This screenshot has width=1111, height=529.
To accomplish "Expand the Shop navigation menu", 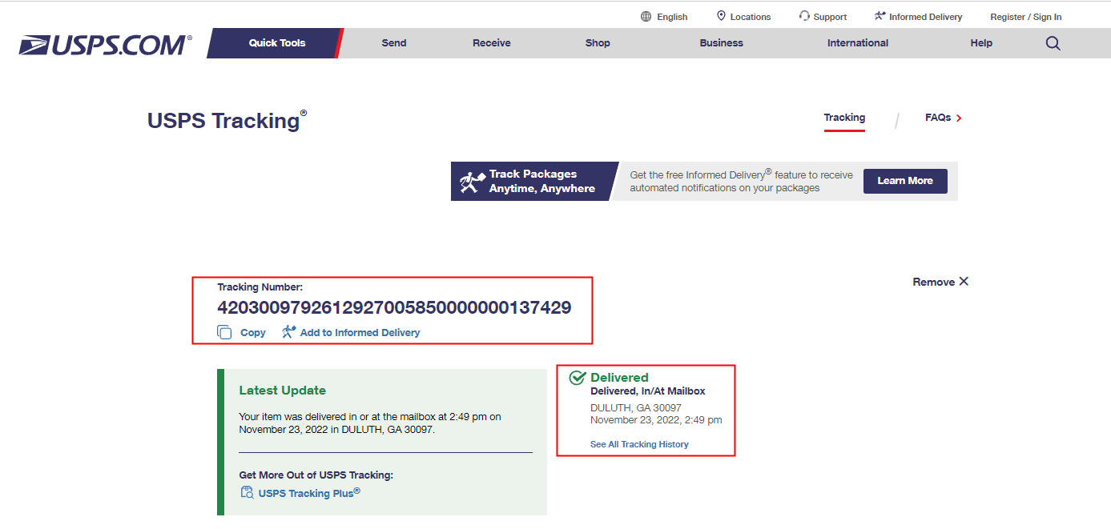I will [x=598, y=43].
